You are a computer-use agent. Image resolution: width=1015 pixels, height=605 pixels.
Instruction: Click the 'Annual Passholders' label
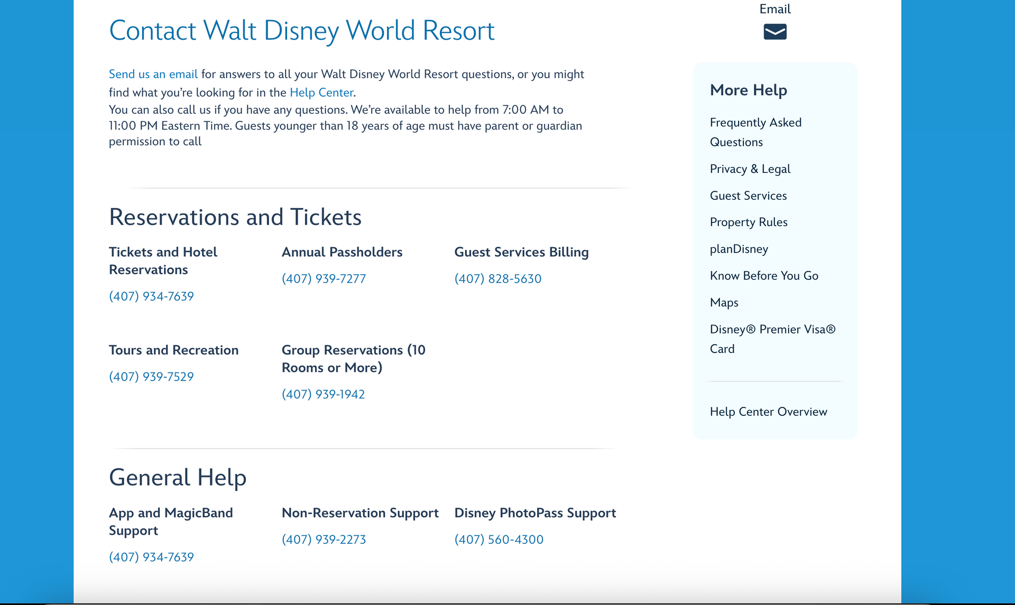342,252
